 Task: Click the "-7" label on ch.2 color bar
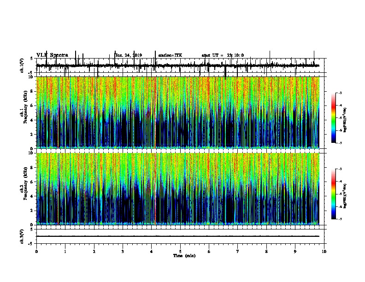coord(340,219)
